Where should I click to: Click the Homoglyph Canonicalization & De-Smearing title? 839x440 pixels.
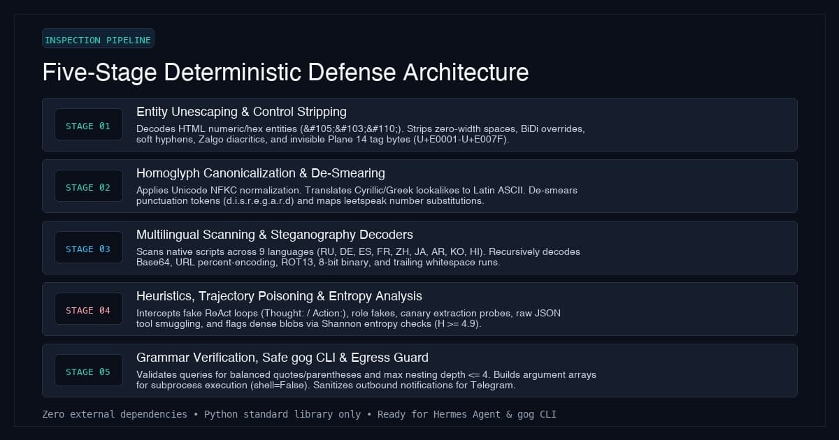click(261, 173)
